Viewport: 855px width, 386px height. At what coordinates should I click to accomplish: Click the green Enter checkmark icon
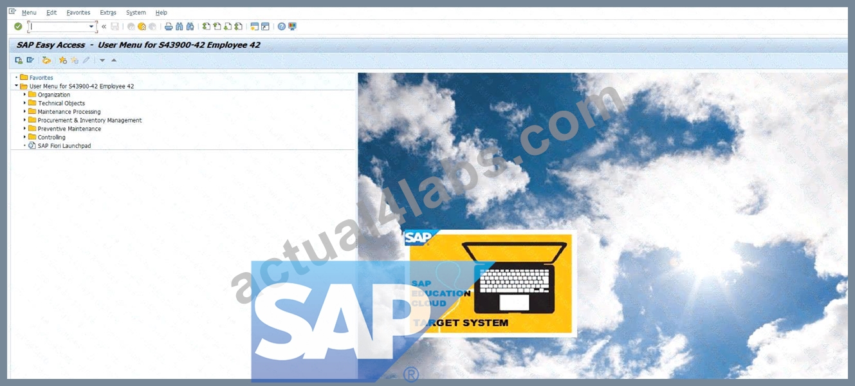[x=18, y=26]
